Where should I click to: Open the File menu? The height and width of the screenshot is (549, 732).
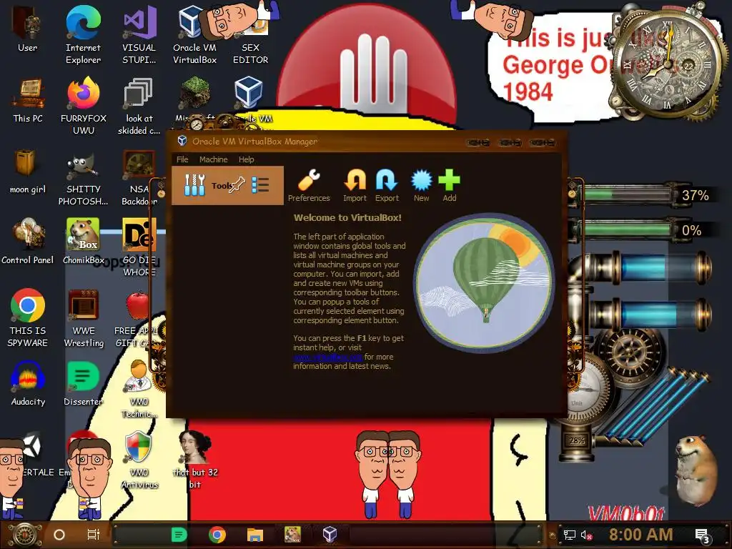point(182,159)
